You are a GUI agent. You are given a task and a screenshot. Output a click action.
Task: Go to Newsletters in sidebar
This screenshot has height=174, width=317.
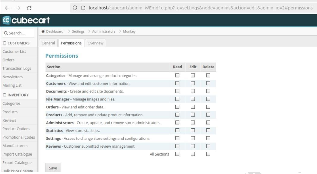(x=12, y=77)
